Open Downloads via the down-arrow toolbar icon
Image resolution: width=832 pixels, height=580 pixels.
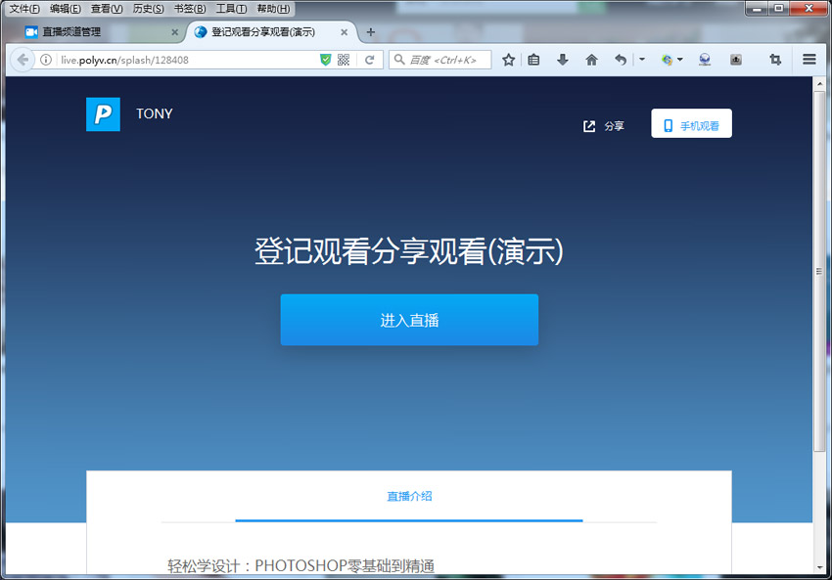coord(561,60)
